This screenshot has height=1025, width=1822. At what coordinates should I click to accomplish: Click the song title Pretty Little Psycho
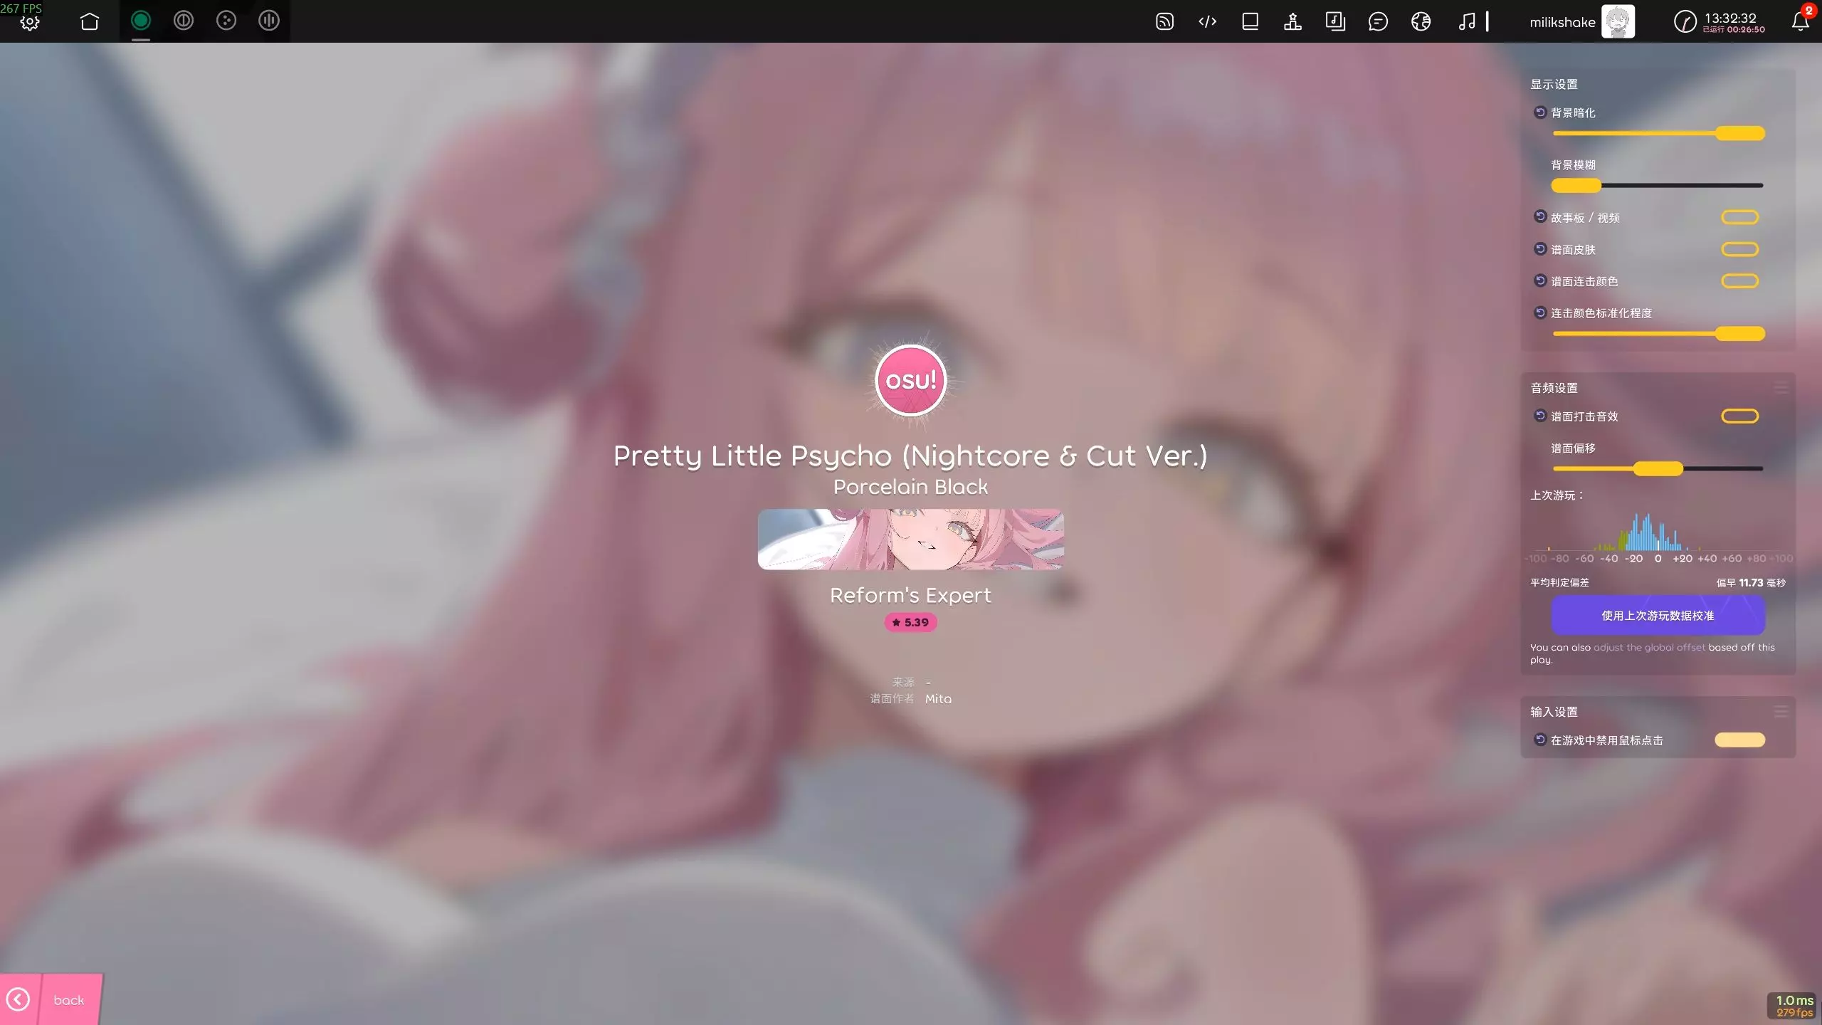(910, 456)
